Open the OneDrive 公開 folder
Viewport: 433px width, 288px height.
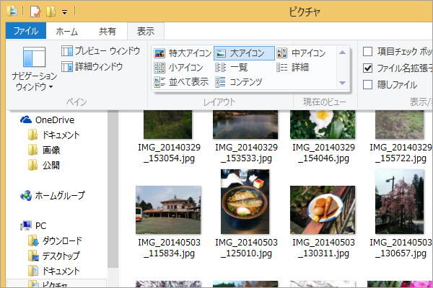tap(44, 165)
